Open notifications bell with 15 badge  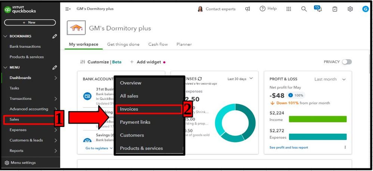click(318, 9)
